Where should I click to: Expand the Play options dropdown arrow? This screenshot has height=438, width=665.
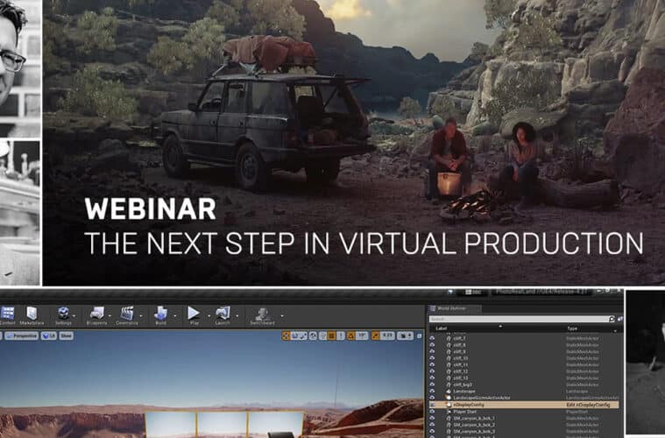(x=207, y=314)
